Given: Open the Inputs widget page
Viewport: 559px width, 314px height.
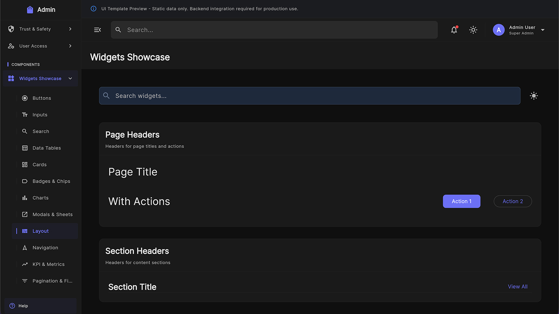Looking at the screenshot, I should [45, 115].
